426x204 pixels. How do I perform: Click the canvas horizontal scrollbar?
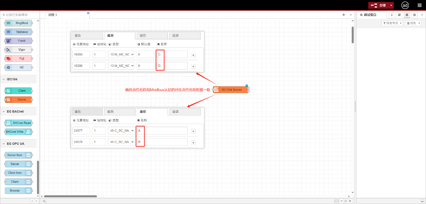[x=71, y=196]
